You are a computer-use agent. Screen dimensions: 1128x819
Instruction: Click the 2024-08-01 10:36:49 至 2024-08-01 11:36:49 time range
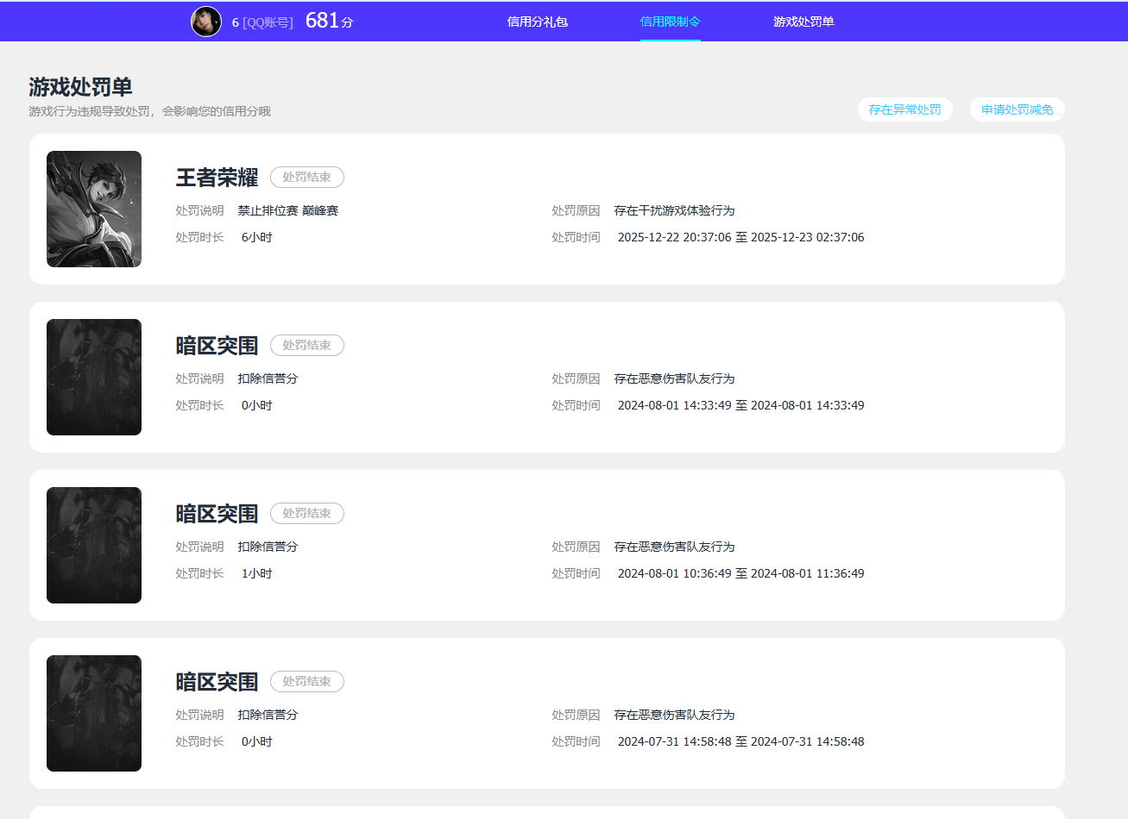741,573
